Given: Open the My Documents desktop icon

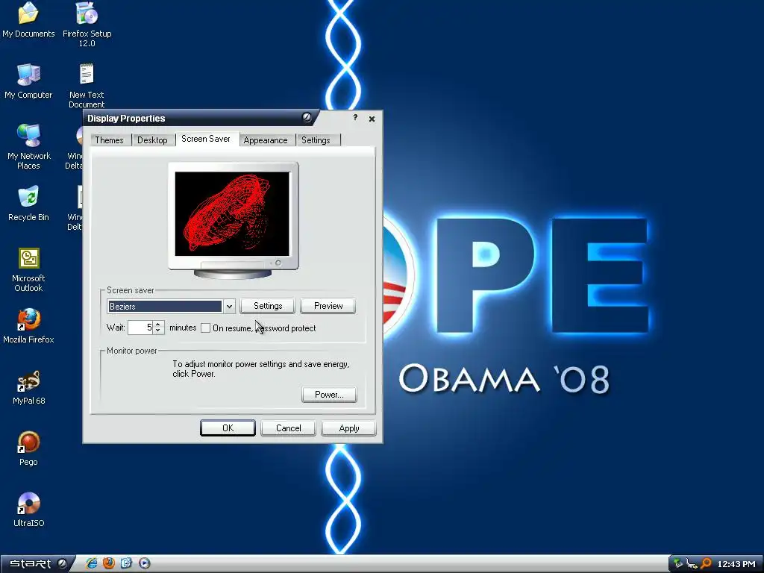Looking at the screenshot, I should point(28,19).
